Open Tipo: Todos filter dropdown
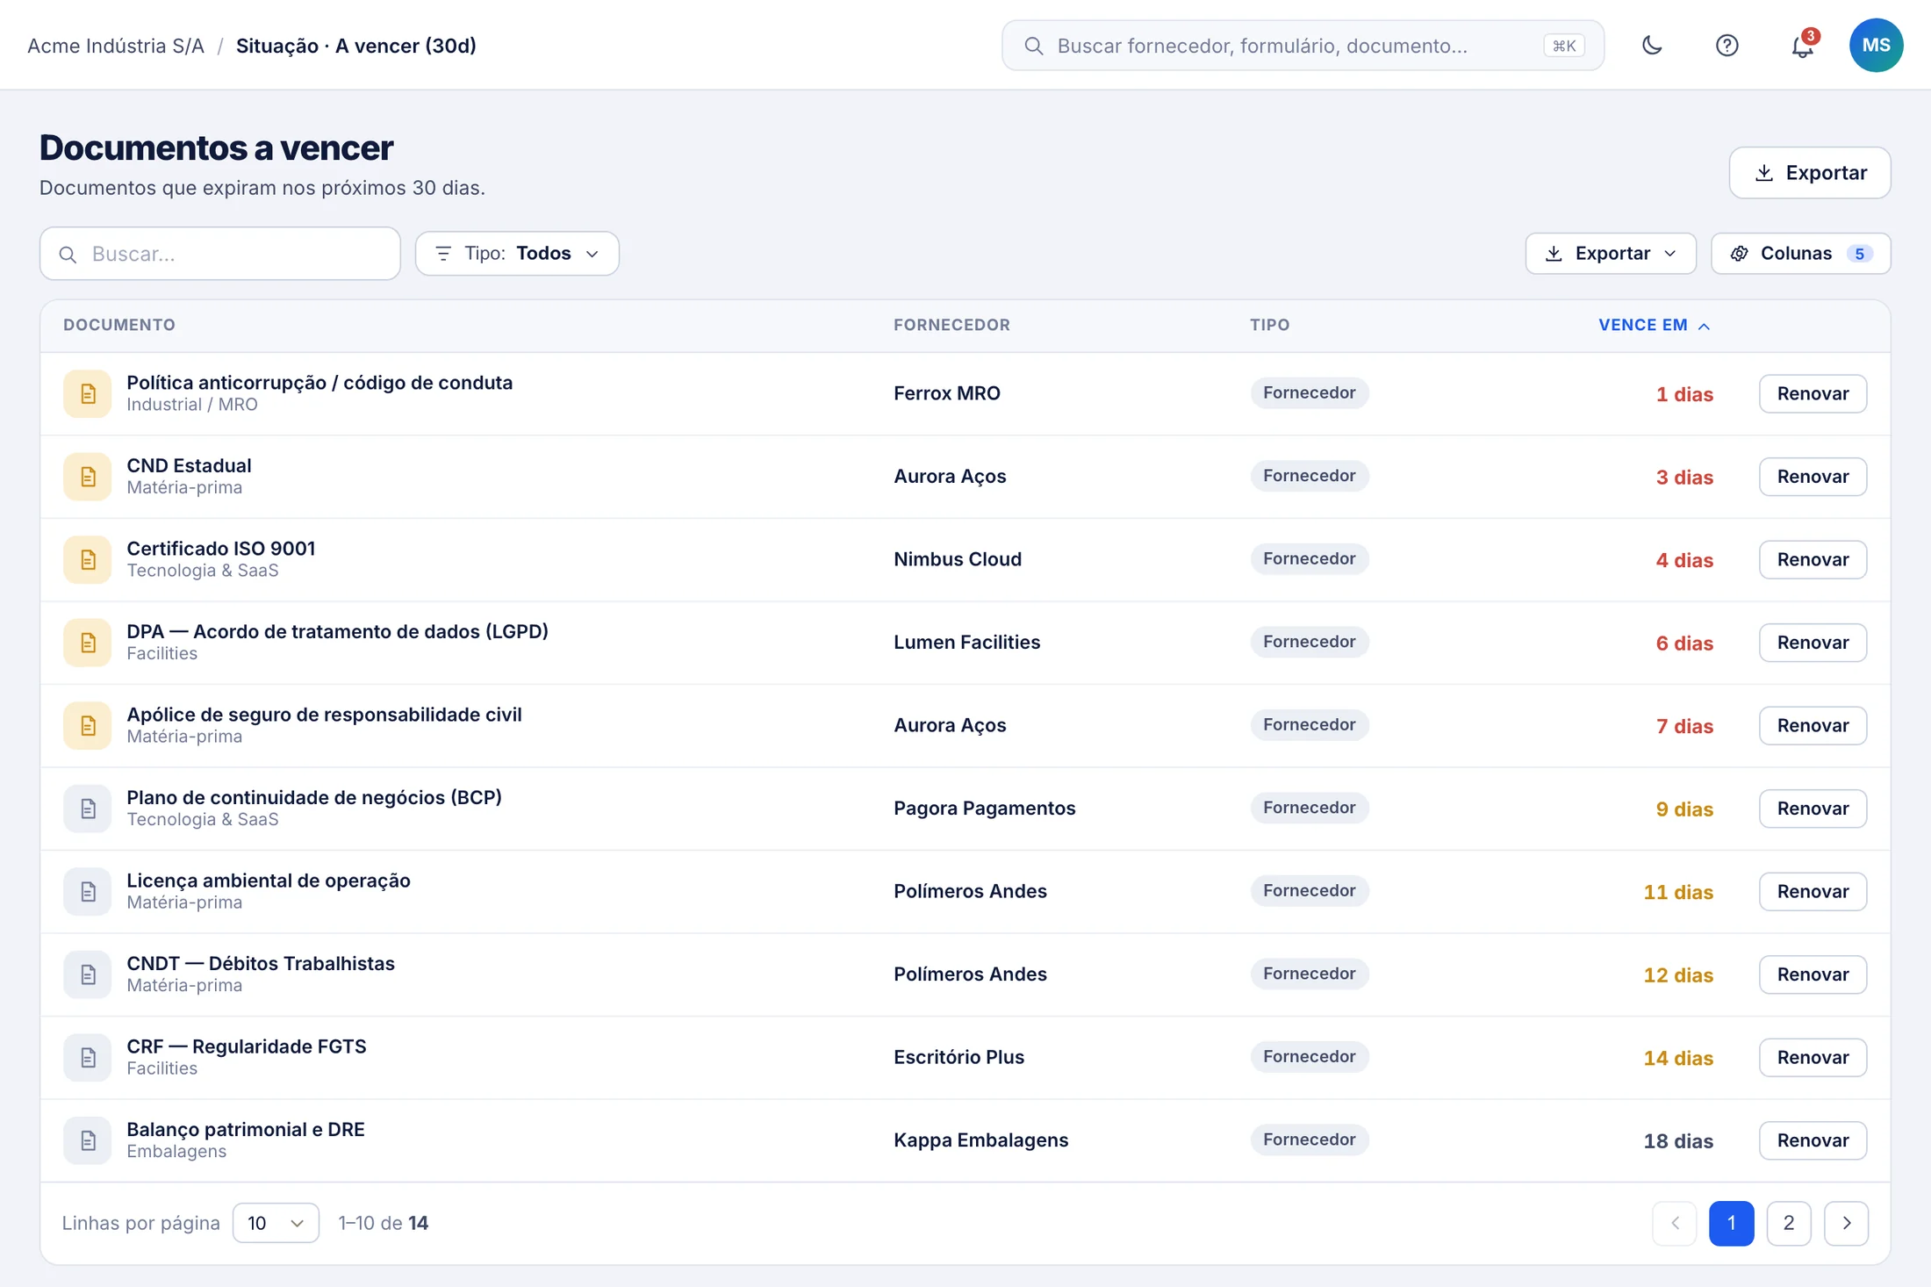The height and width of the screenshot is (1287, 1931). click(x=517, y=254)
